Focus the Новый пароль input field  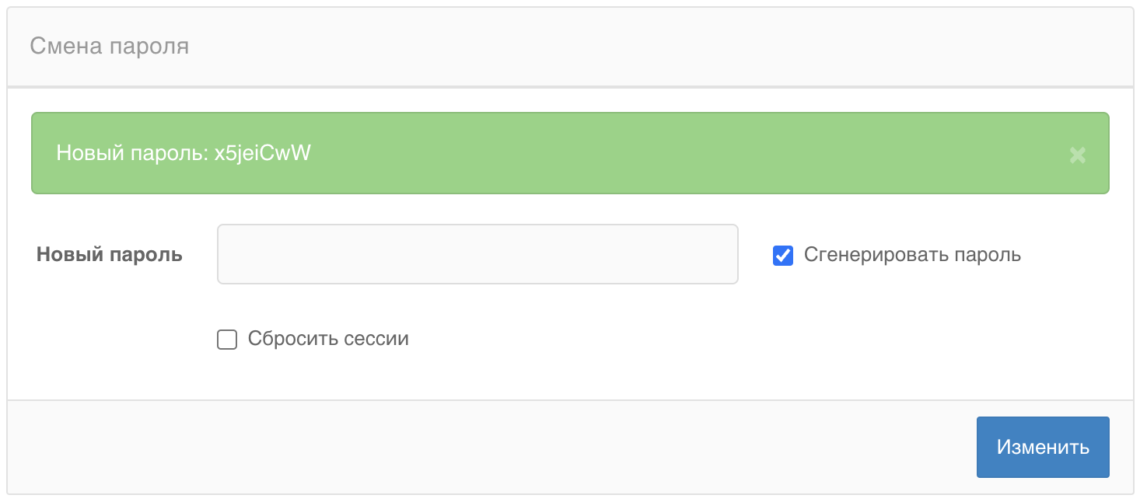tap(477, 254)
